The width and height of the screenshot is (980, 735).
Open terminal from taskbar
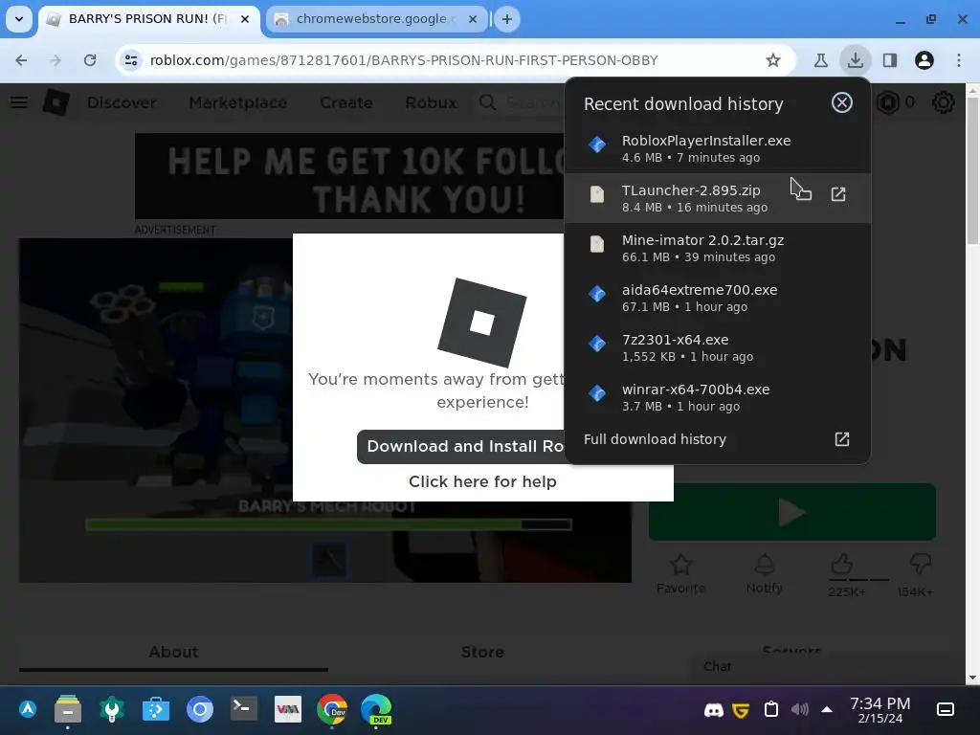(x=244, y=709)
